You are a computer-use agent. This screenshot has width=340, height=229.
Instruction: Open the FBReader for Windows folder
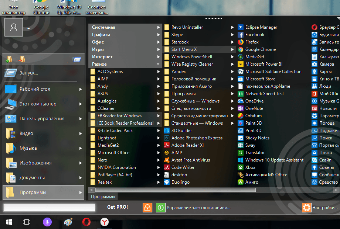125,116
